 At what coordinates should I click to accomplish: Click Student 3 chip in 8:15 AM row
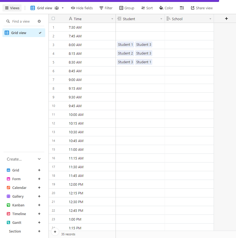144,53
